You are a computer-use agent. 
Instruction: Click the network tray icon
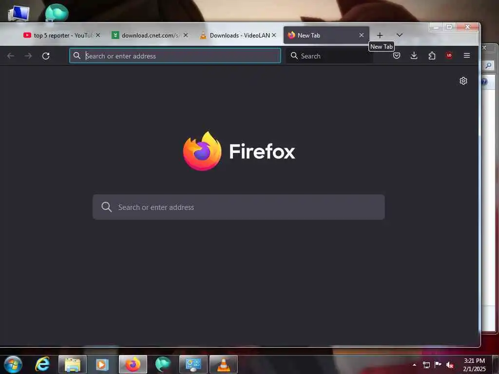click(426, 365)
